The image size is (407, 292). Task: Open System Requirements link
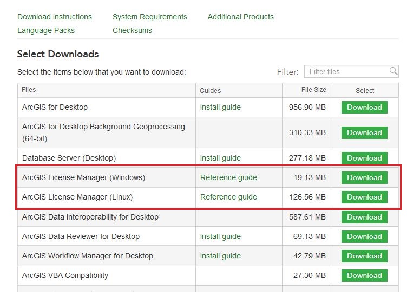tap(150, 17)
